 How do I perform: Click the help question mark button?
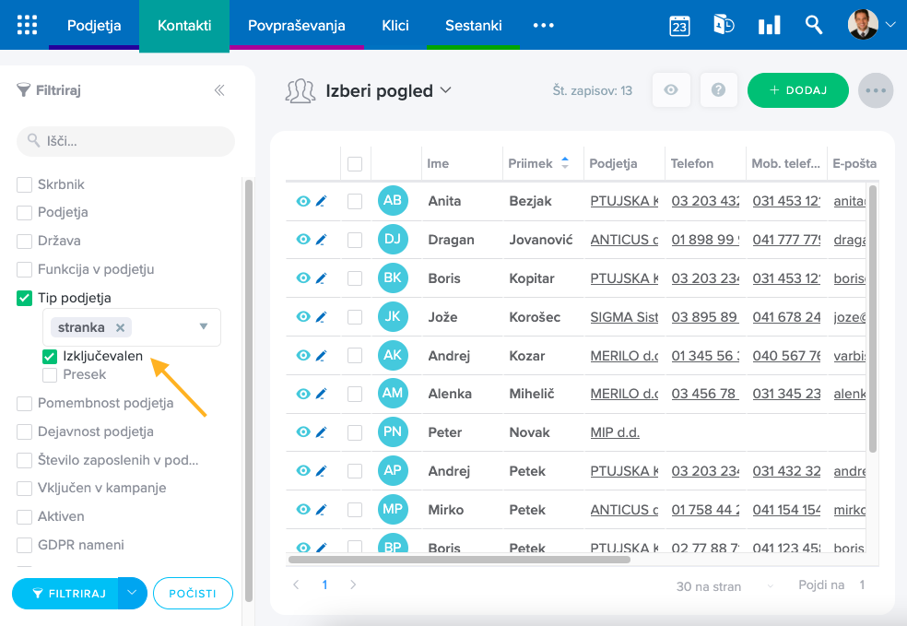tap(718, 90)
